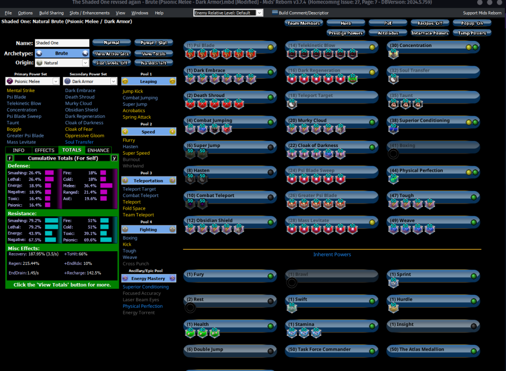Select the enhancement icon under Sprint
The image size is (506, 371).
point(394,284)
